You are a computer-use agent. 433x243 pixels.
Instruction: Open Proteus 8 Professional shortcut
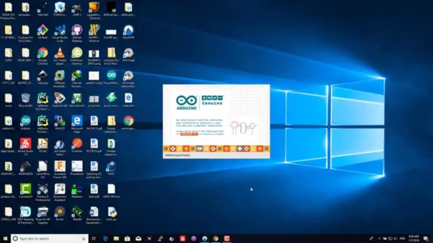click(43, 192)
